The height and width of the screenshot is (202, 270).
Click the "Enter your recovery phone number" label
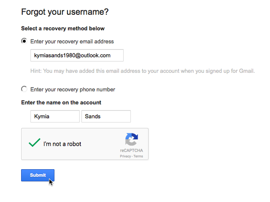coord(72,89)
